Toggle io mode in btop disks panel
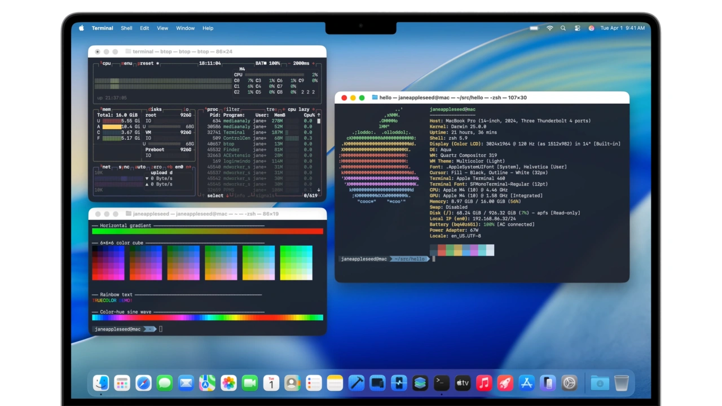The width and height of the screenshot is (722, 406). (186, 109)
